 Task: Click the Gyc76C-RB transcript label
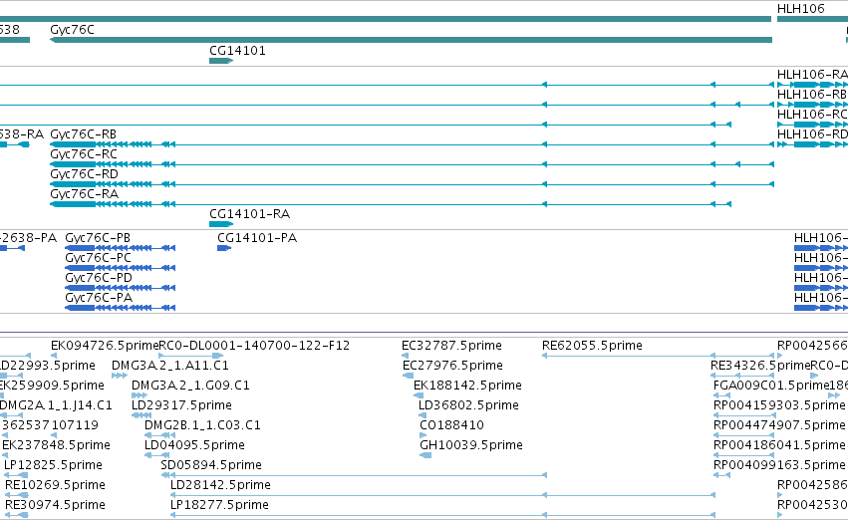pyautogui.click(x=84, y=134)
